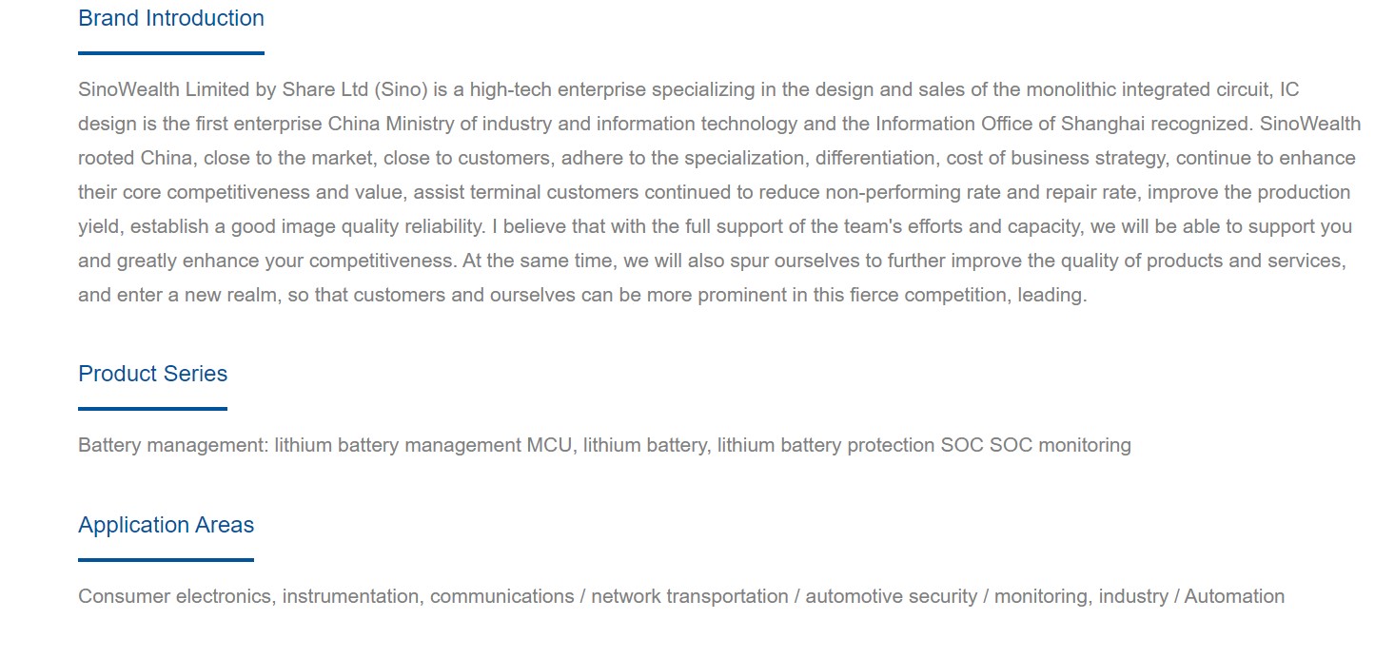Click the "SOC SOC monitoring" text
This screenshot has width=1375, height=658.
[x=1036, y=445]
